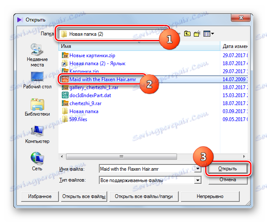
Task: Click Открыть все файлы button
Action: (84, 196)
